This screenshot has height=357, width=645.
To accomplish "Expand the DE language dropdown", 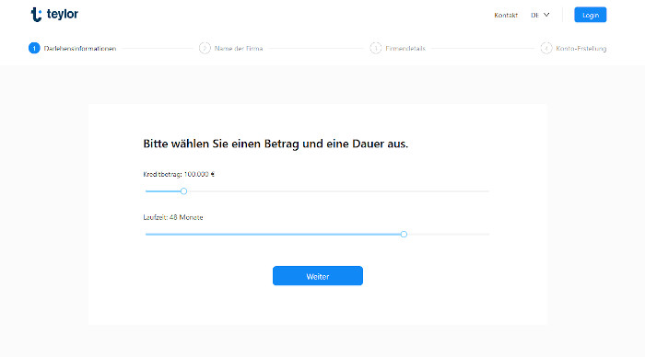I will click(x=540, y=16).
